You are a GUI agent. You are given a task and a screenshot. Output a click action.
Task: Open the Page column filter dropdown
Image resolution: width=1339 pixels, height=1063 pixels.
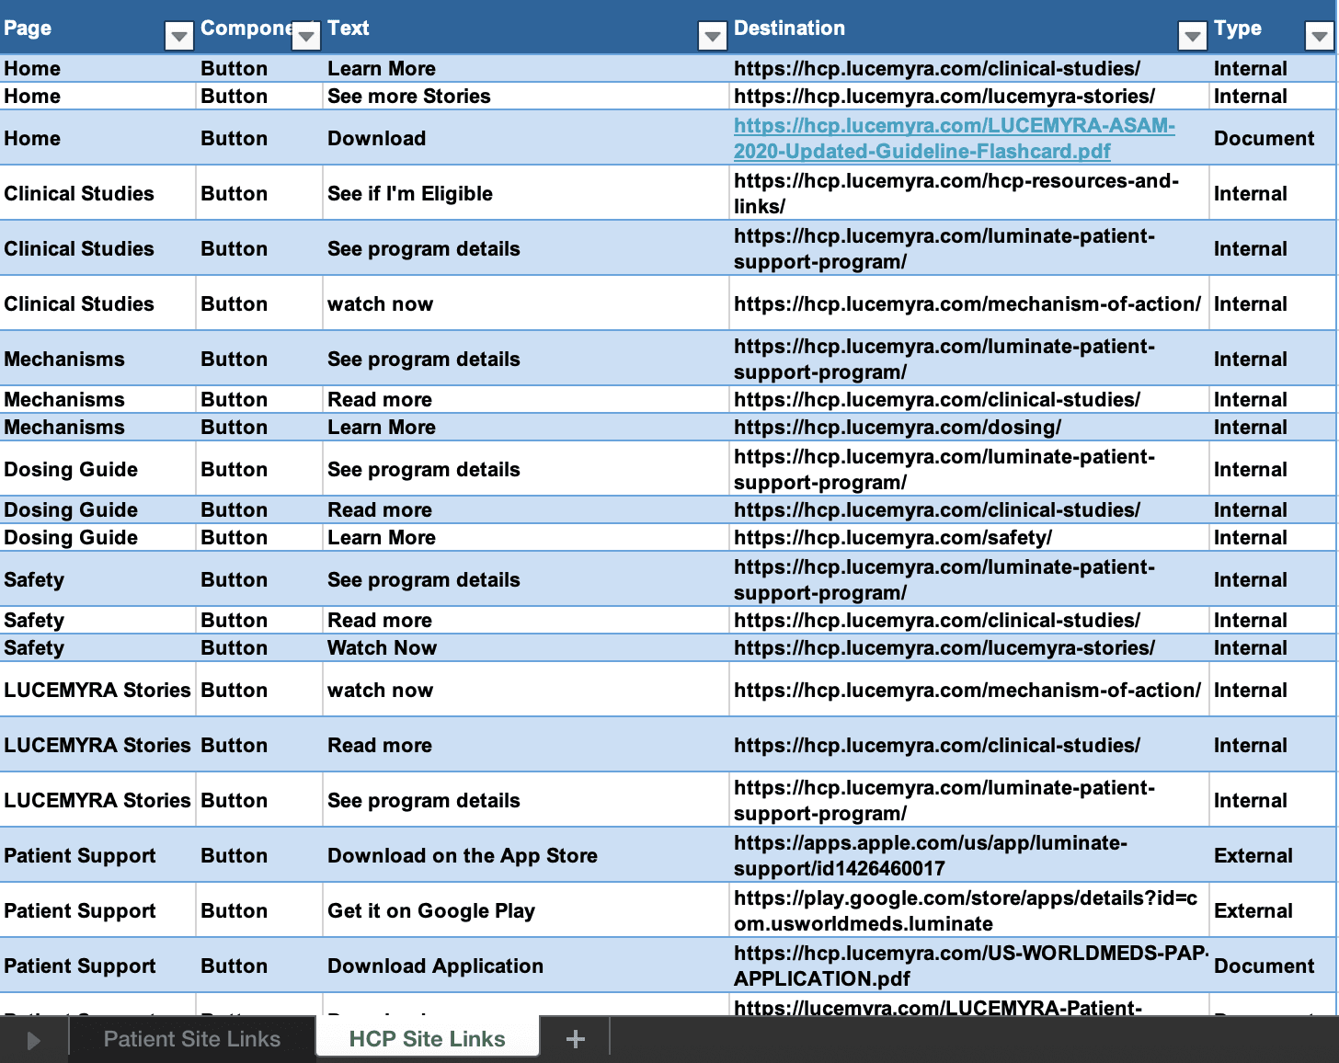click(178, 36)
